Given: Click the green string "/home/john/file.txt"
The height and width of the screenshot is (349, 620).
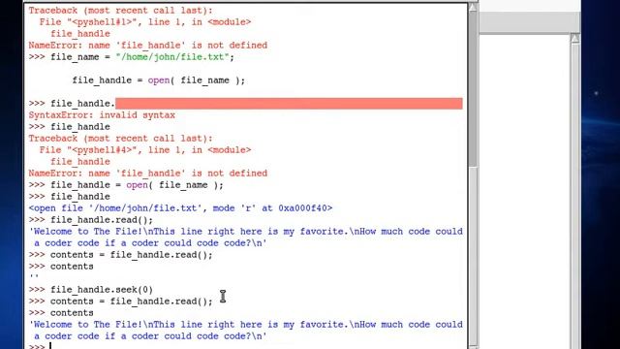Looking at the screenshot, I should [172, 57].
